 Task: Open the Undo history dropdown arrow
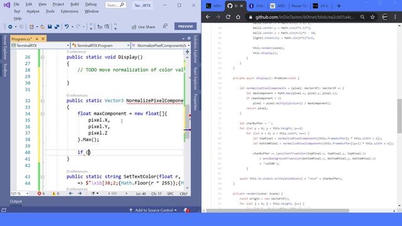point(73,26)
